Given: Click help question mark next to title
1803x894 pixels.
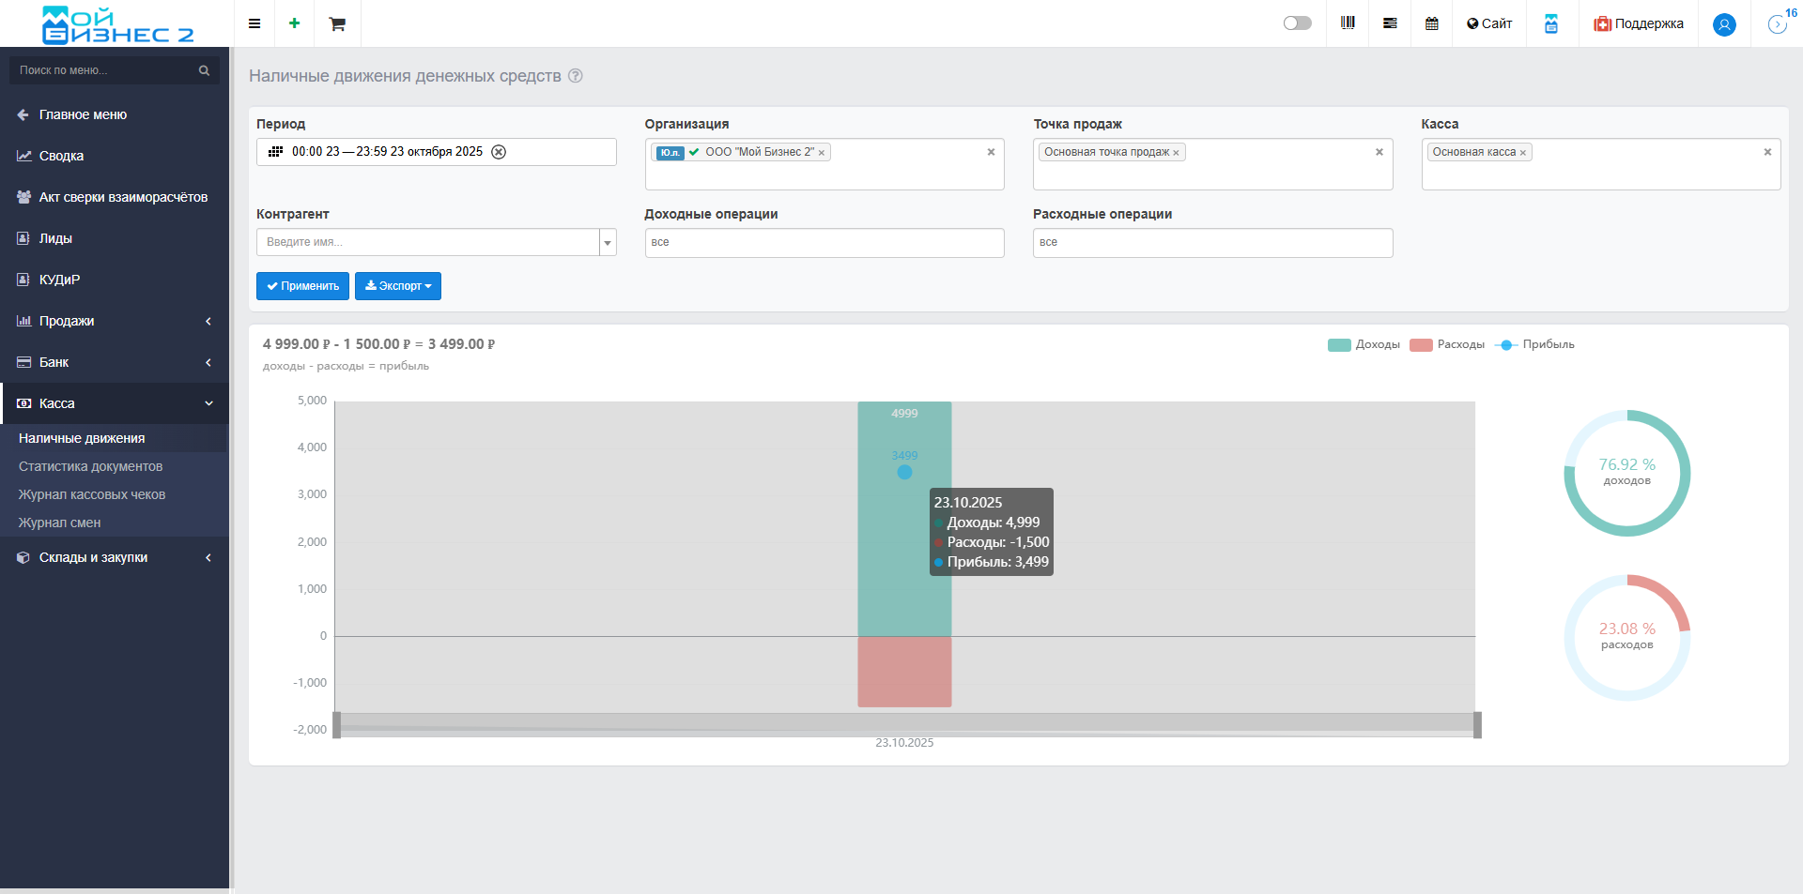Looking at the screenshot, I should pos(576,76).
